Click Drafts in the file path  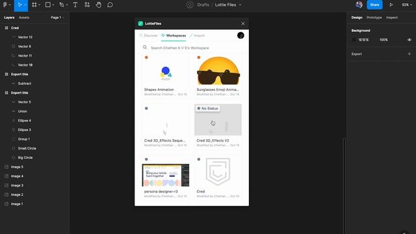coord(203,5)
